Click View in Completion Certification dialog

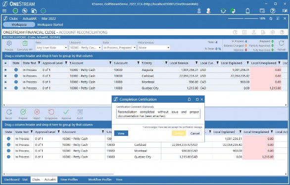pyautogui.click(x=121, y=133)
